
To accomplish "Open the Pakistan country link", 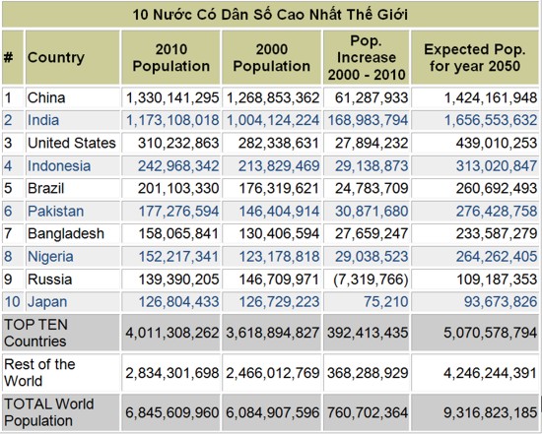I will pos(55,211).
